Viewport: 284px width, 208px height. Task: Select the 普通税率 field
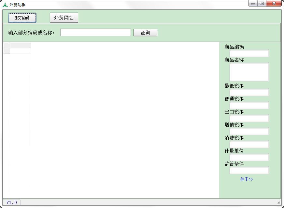(249, 105)
